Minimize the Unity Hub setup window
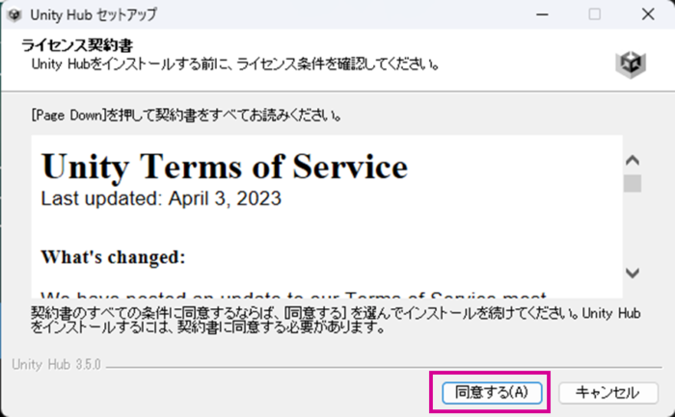This screenshot has height=417, width=675. pyautogui.click(x=543, y=14)
